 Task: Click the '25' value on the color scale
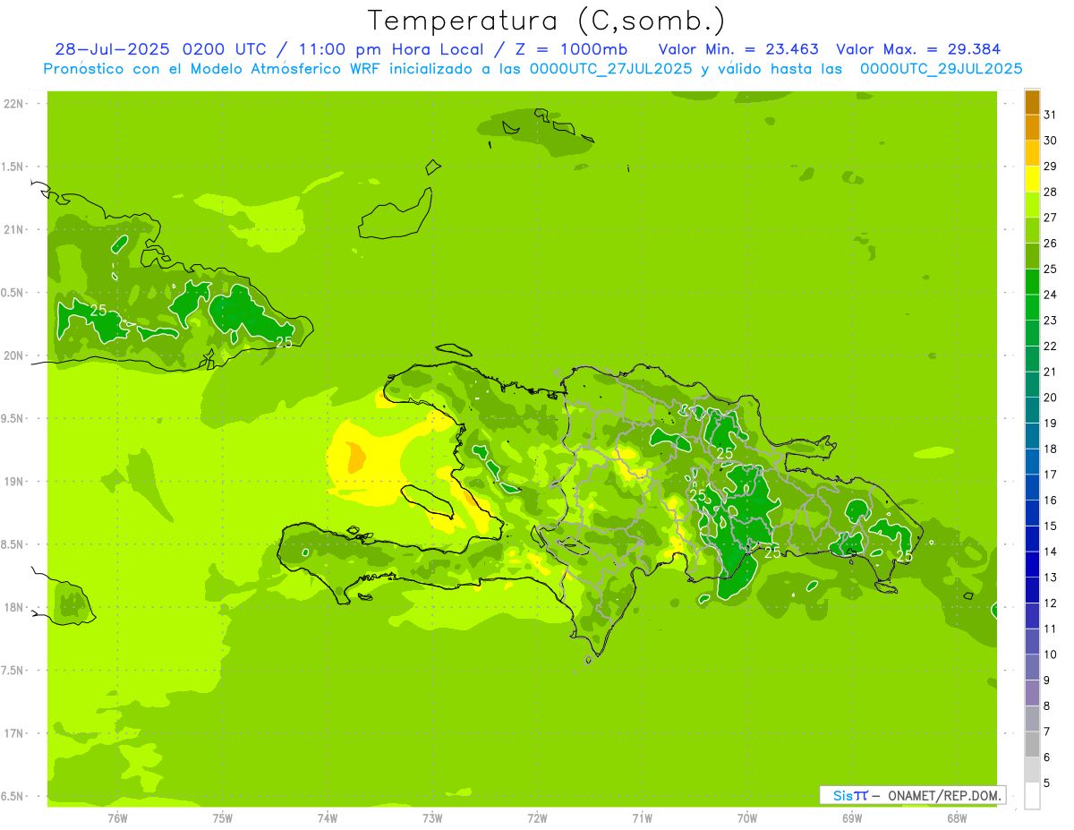(x=1050, y=269)
